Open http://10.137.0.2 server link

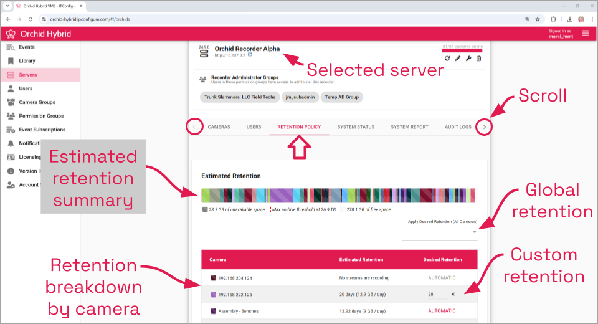pyautogui.click(x=230, y=55)
